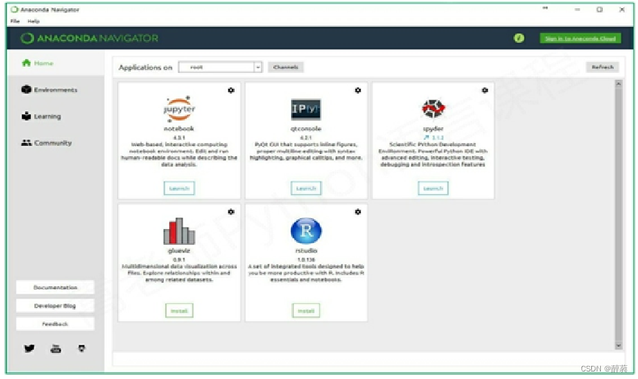Open the YouTube link icon
638x379 pixels.
[x=56, y=349]
